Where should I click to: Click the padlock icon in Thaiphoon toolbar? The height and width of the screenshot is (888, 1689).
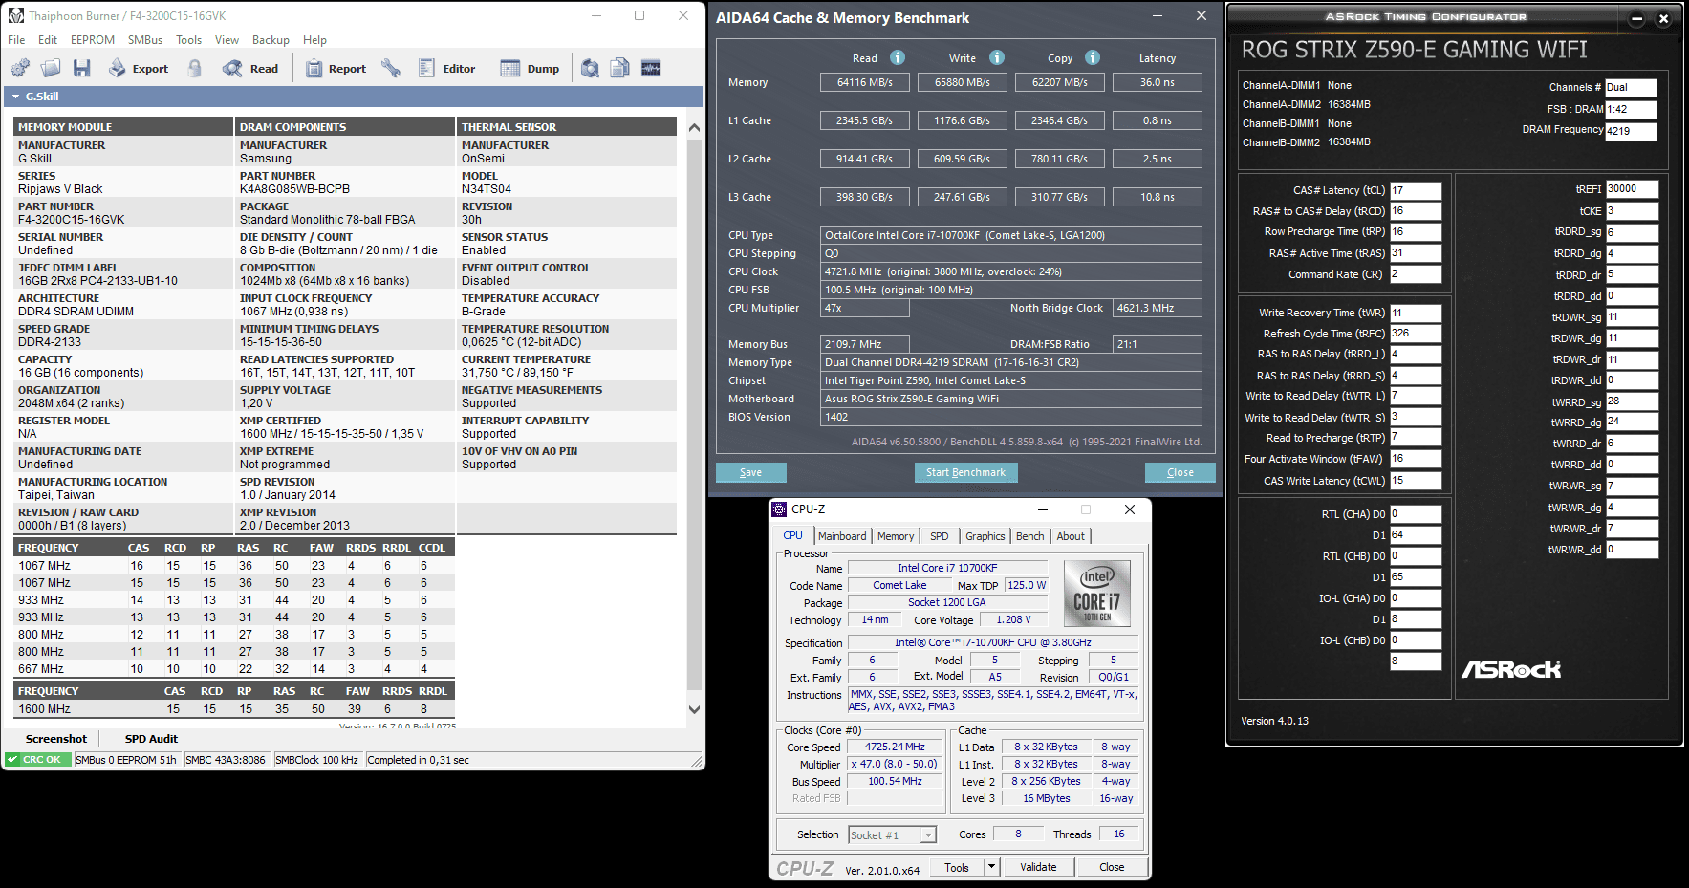coord(195,68)
